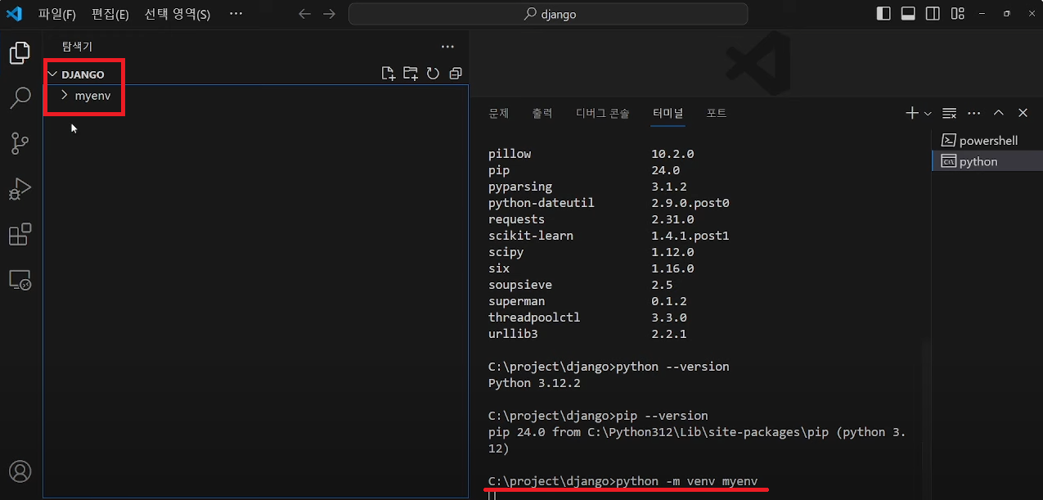Screen dimensions: 1043x500
Task: Switch to the 터미널 tab
Action: tap(668, 113)
